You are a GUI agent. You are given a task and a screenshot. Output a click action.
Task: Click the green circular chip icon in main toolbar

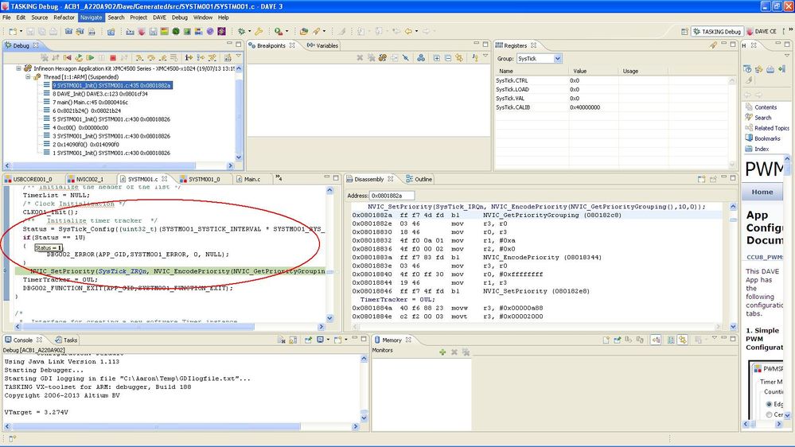click(175, 32)
